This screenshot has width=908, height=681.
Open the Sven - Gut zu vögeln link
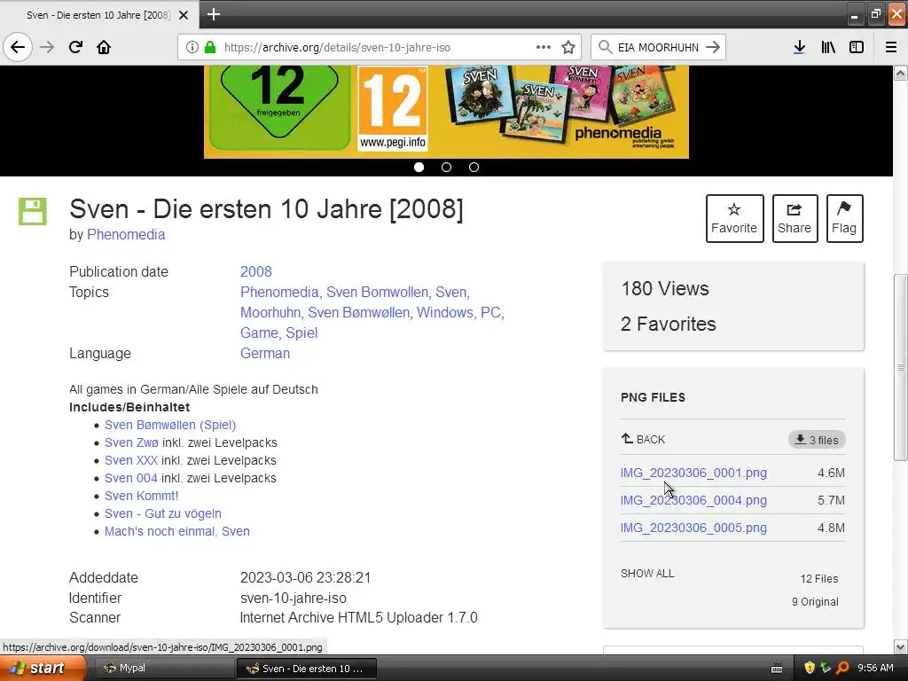click(x=163, y=513)
